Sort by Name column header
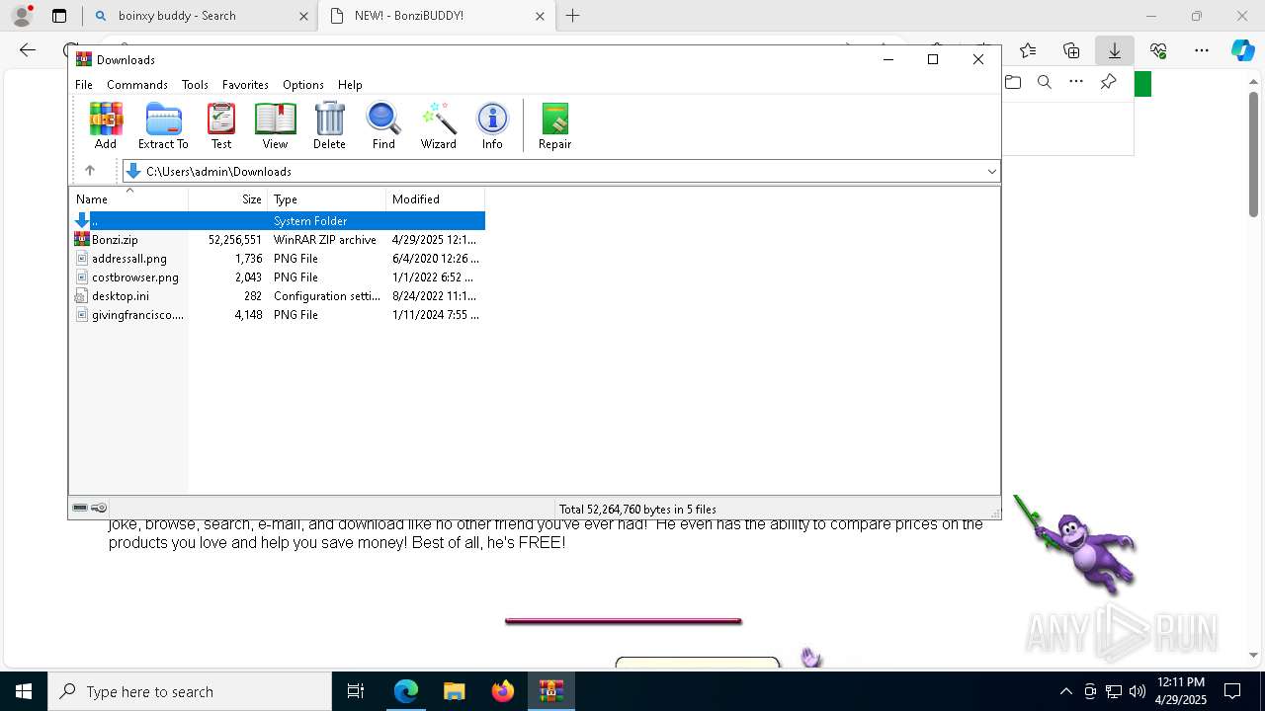Image resolution: width=1265 pixels, height=711 pixels. [128, 198]
